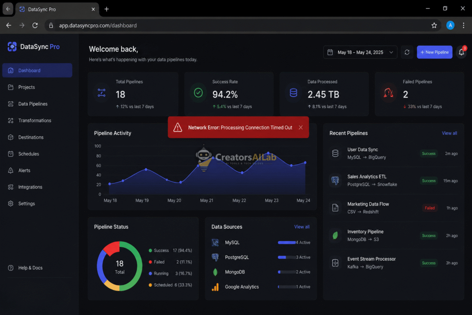
Task: Dismiss the Network Error banner
Action: pos(301,127)
